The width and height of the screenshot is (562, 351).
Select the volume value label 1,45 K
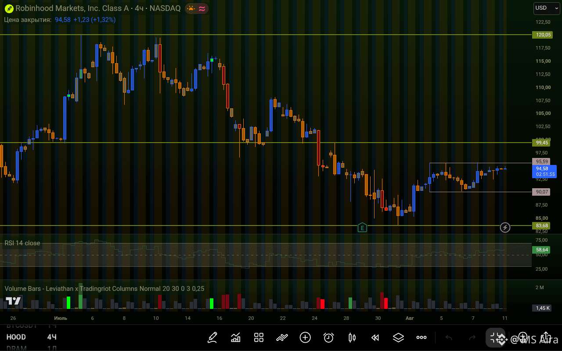pos(542,308)
